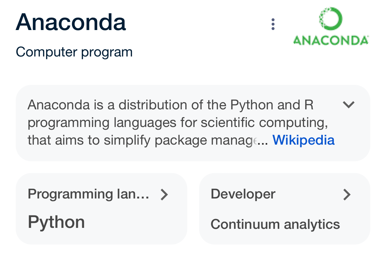Click the Anaconda title heading
The image size is (386, 253).
71,22
